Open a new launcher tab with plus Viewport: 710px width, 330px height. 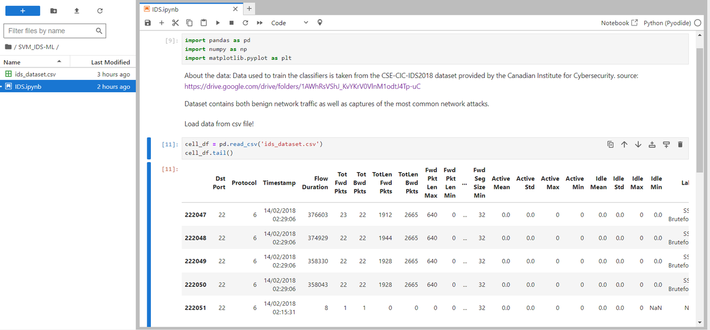249,8
